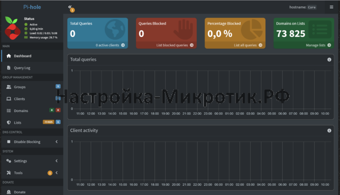Click the Lists shield icon

coord(9,123)
